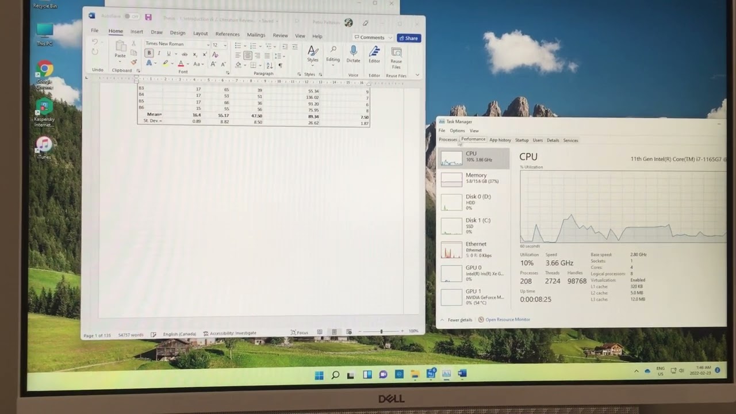Open the References ribbon tab
Viewport: 736px width, 414px height.
point(227,34)
